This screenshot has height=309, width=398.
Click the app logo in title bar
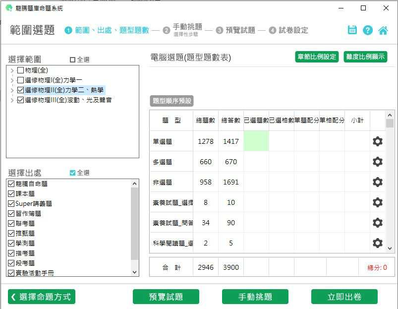(x=9, y=8)
